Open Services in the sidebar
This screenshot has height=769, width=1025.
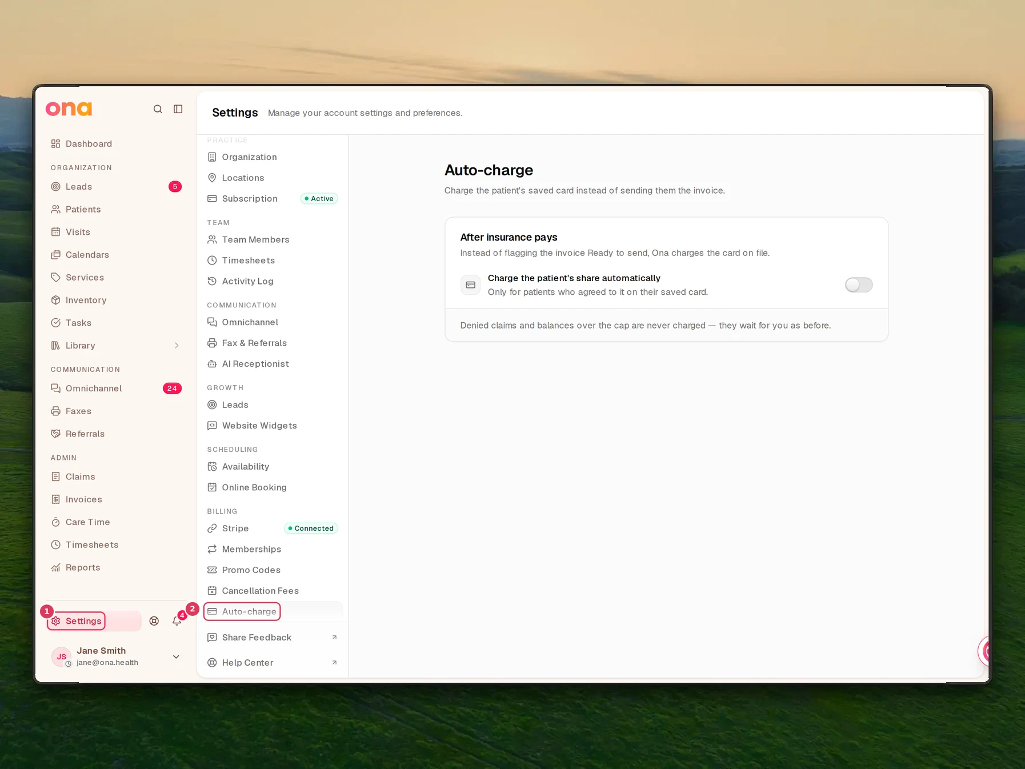pos(116,278)
